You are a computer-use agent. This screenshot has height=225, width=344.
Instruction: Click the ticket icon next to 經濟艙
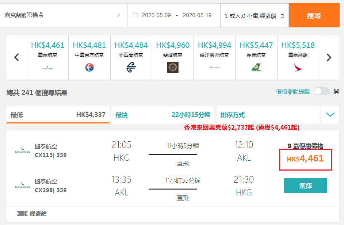[22, 213]
